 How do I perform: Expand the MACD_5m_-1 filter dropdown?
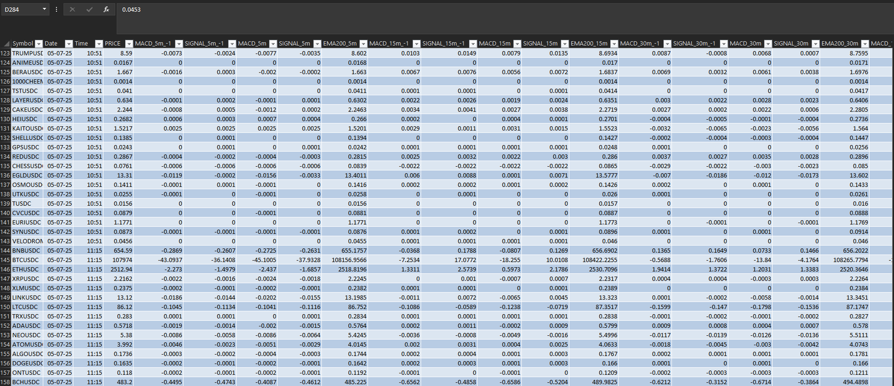[x=179, y=44]
